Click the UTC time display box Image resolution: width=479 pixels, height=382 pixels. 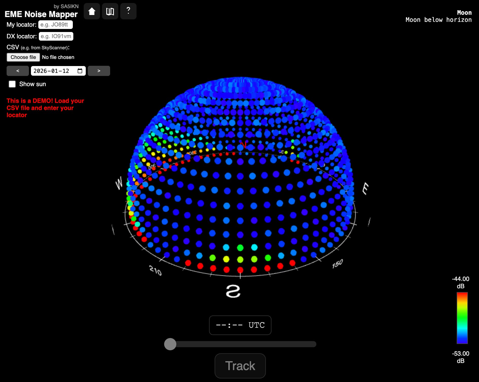[240, 325]
